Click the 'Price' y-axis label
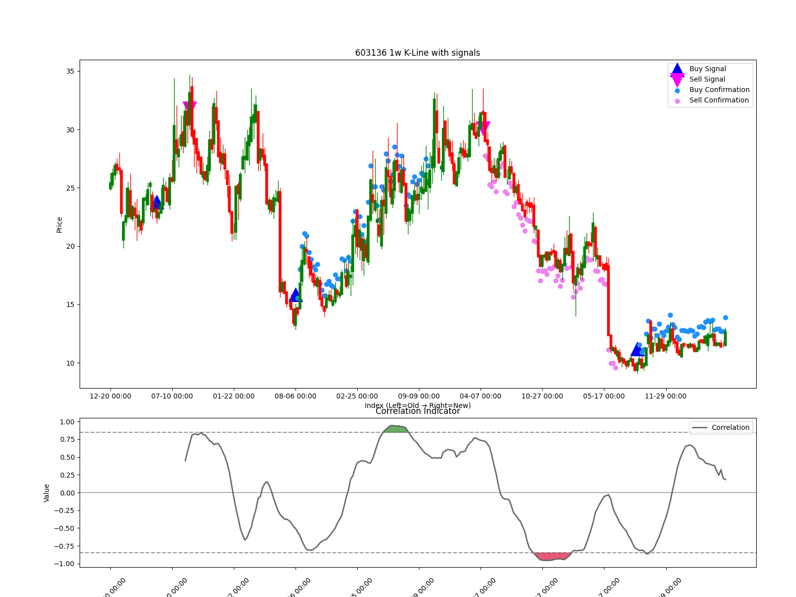This screenshot has height=597, width=796. click(59, 225)
